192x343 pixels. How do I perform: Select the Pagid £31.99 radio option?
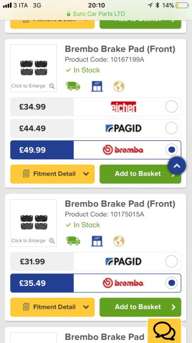[x=171, y=261]
